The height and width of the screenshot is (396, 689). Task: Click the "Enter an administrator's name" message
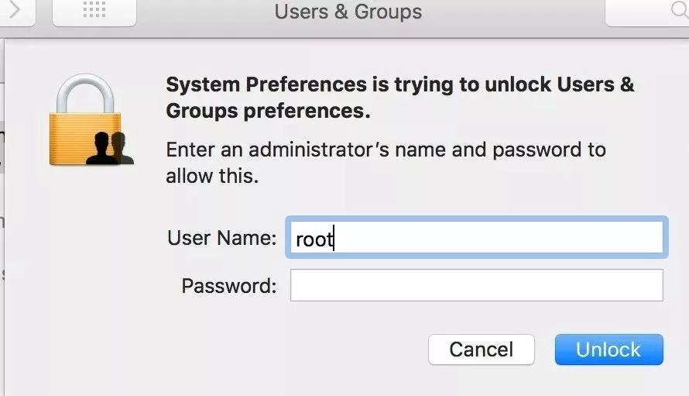coord(386,150)
